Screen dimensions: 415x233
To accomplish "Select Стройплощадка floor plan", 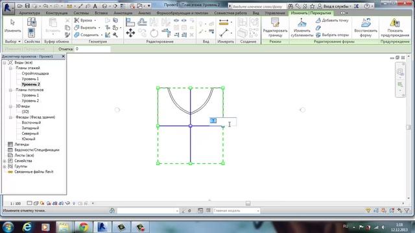I will pos(35,73).
